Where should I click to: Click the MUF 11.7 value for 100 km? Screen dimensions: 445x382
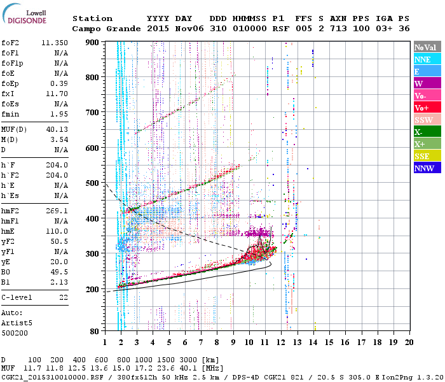click(32, 369)
